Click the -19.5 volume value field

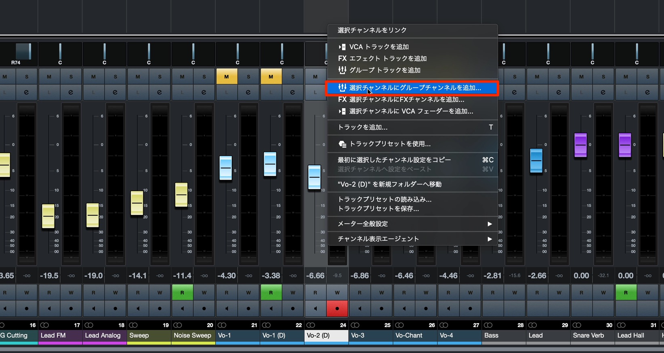click(49, 276)
